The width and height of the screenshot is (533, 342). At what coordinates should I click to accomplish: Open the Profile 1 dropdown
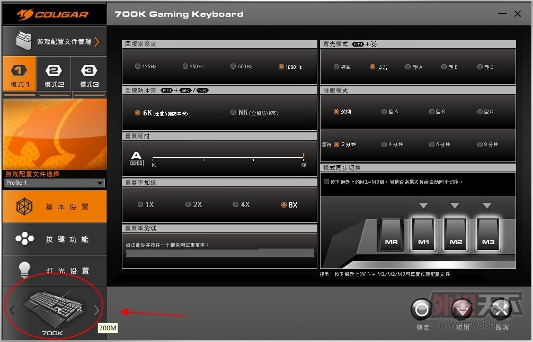55,183
